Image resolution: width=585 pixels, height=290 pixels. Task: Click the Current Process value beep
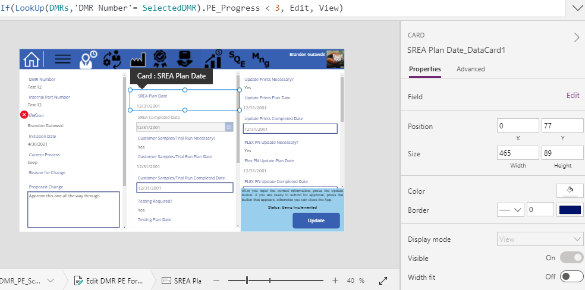pyautogui.click(x=33, y=162)
